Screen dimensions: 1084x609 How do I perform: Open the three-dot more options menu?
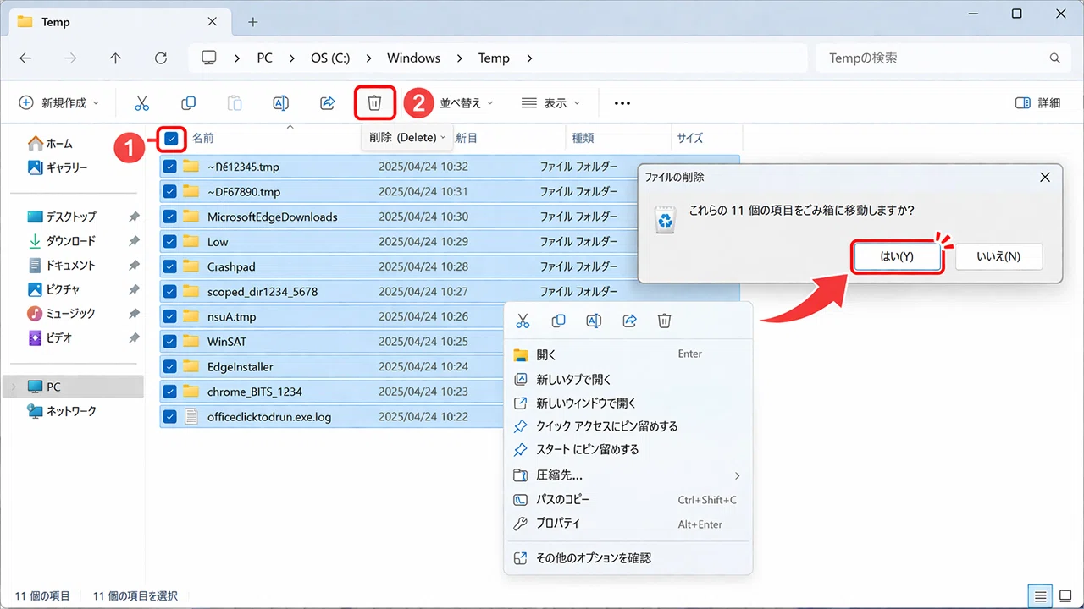click(622, 103)
